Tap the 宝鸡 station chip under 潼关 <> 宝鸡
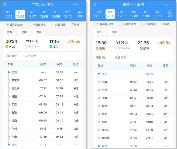The width and height of the screenshot is (177, 149). tap(114, 32)
